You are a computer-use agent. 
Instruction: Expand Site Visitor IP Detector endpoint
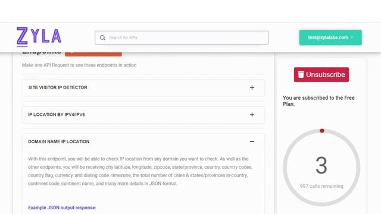[x=143, y=87]
